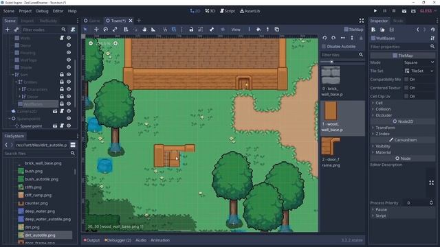The width and height of the screenshot is (440, 247).
Task: Toggle visibility of the Spawnpoint node
Action: tap(69, 126)
